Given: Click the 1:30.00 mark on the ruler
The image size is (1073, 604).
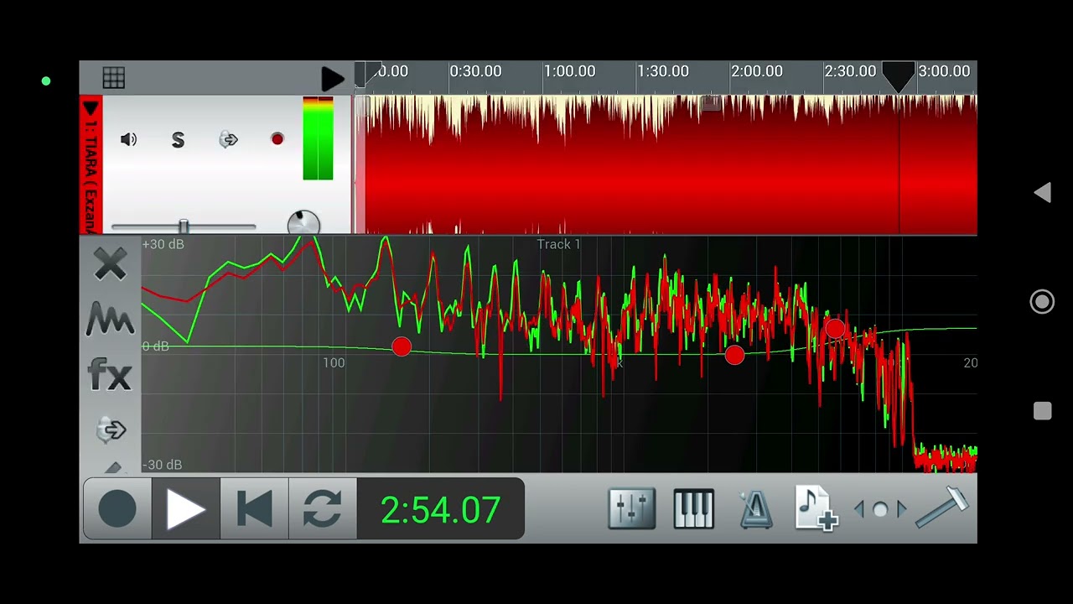Looking at the screenshot, I should [663, 71].
